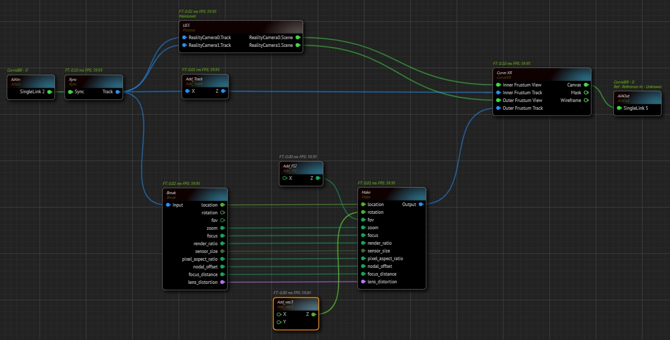The height and width of the screenshot is (340, 670).
Task: Click the lens_distortion input pin on Make node
Action: pyautogui.click(x=363, y=282)
